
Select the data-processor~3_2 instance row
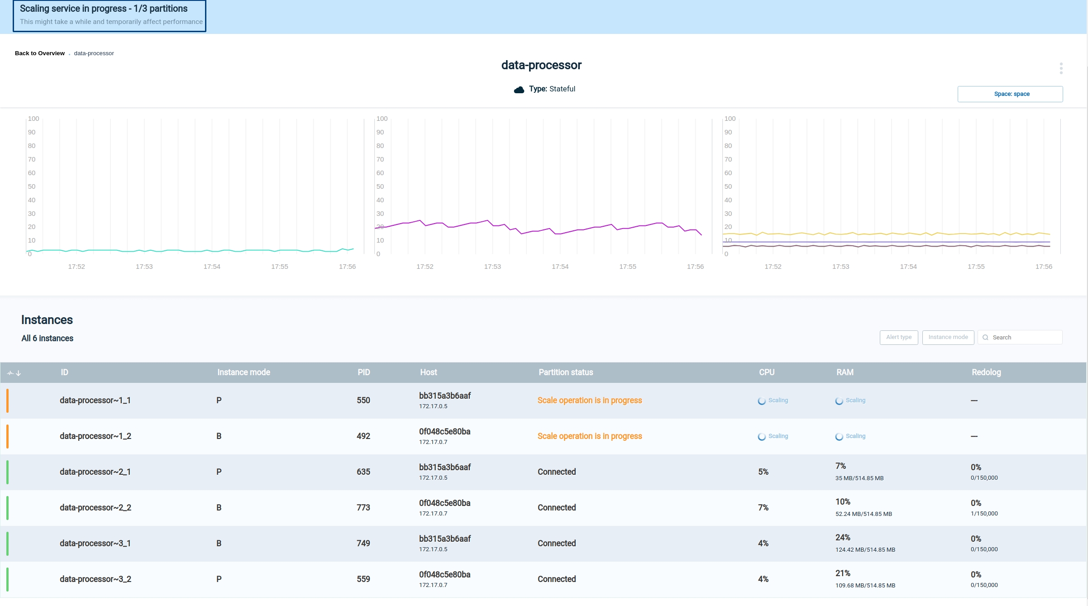click(95, 579)
